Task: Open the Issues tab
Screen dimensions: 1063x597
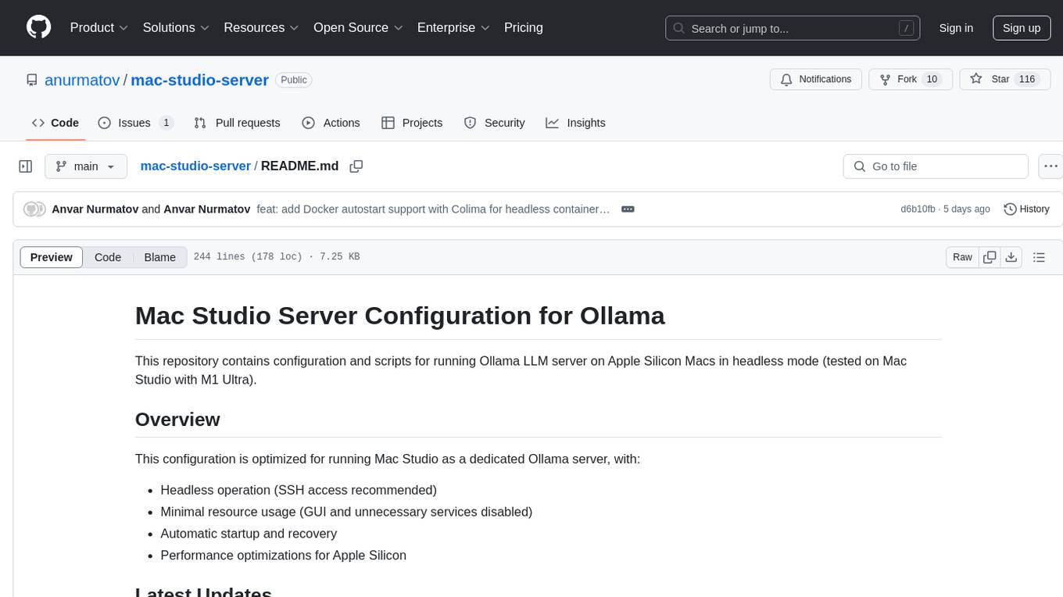Action: click(x=136, y=123)
